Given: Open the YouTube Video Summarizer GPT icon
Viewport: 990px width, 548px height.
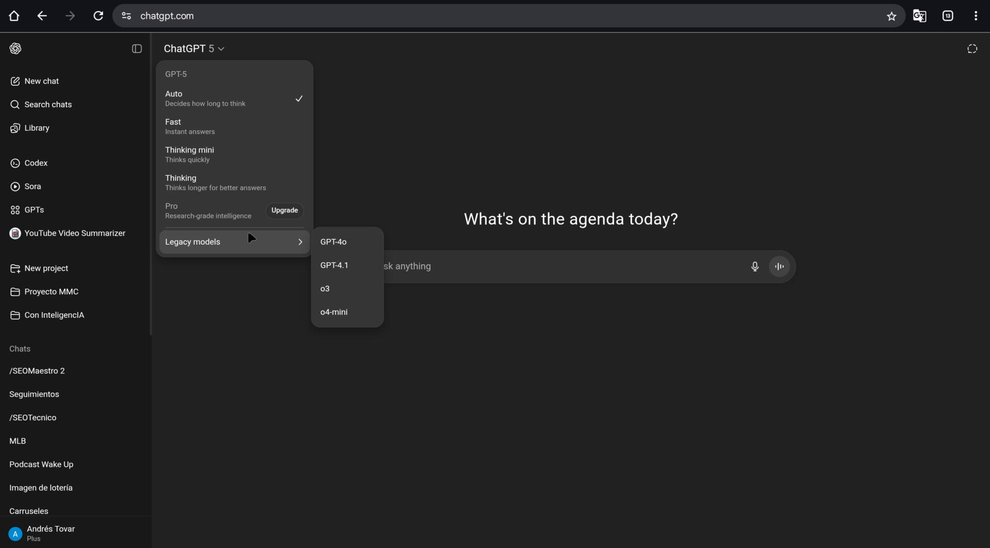Looking at the screenshot, I should coord(15,233).
